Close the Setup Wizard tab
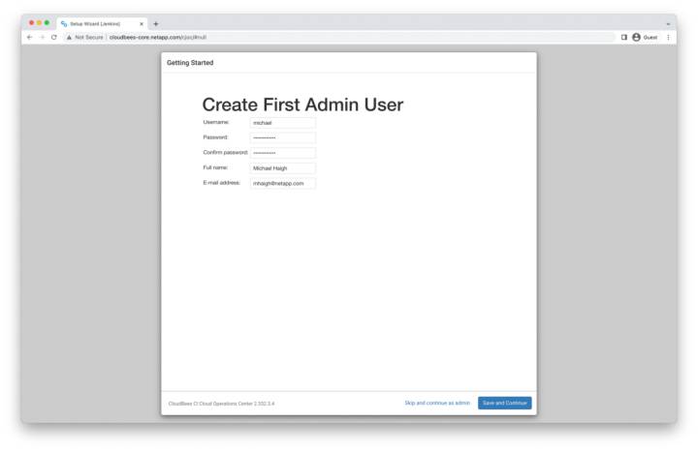698x452 pixels. [142, 23]
